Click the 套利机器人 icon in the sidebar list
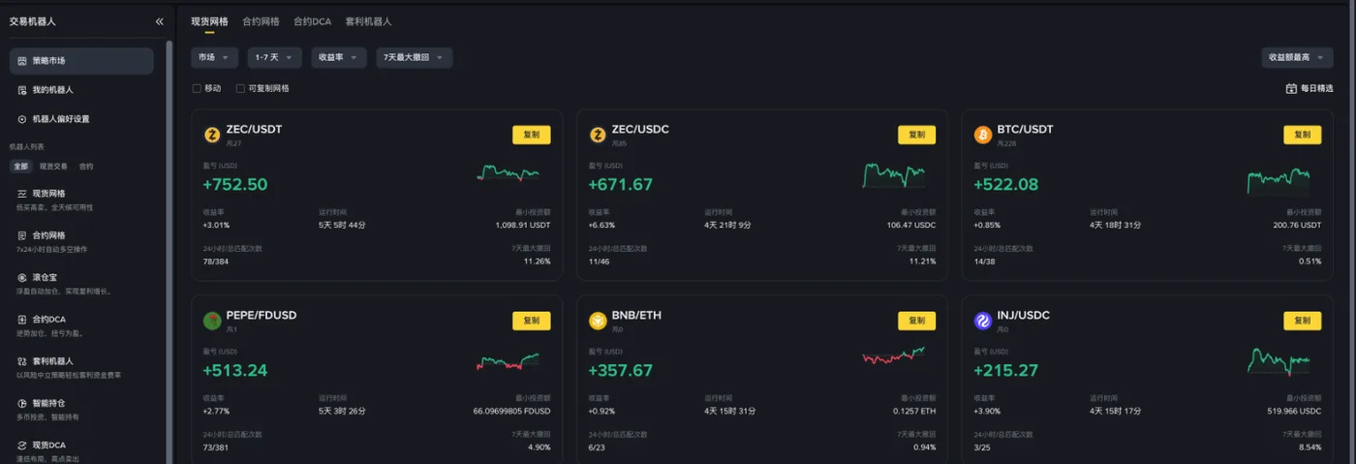The height and width of the screenshot is (464, 1356). [22, 361]
